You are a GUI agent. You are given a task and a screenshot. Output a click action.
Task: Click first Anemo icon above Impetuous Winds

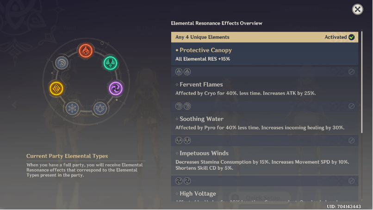(179, 141)
